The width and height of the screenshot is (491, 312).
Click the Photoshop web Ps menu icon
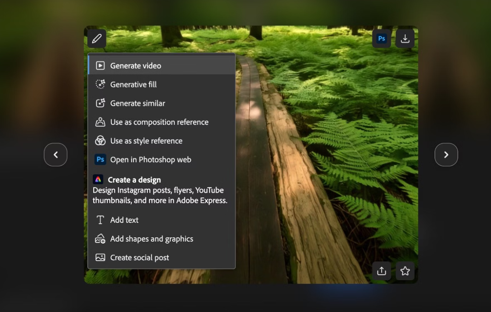coord(100,159)
